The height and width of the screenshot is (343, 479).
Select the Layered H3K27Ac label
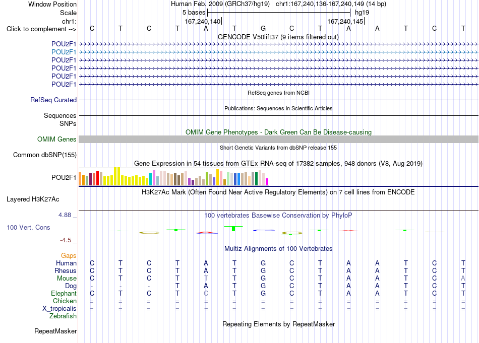pyautogui.click(x=33, y=199)
